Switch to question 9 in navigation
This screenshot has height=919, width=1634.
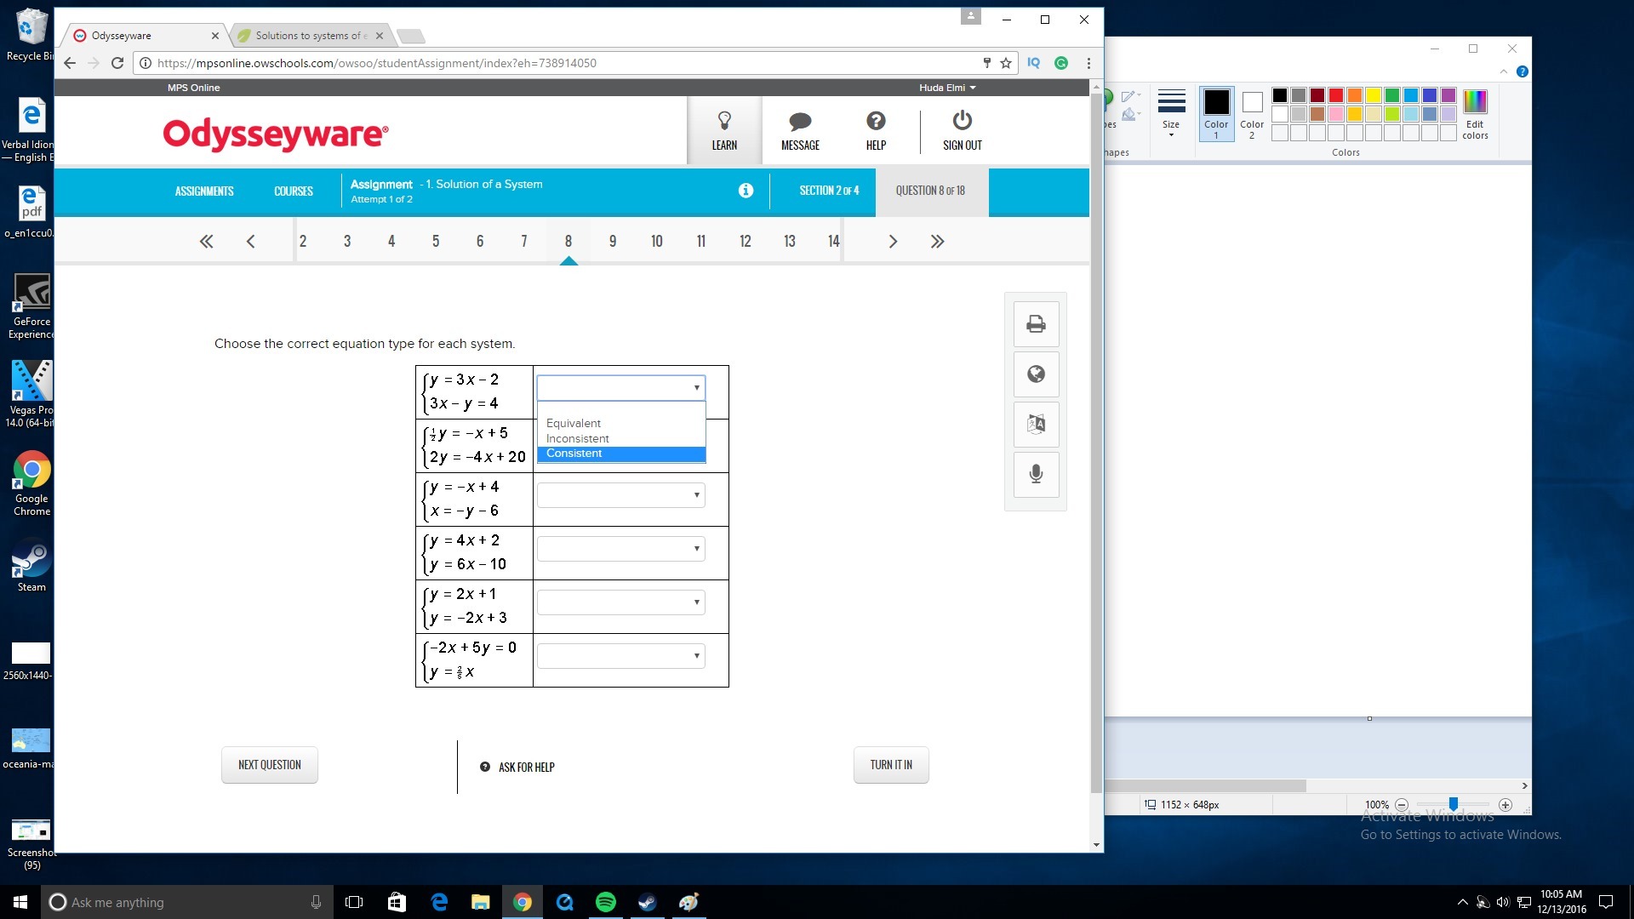pyautogui.click(x=613, y=242)
